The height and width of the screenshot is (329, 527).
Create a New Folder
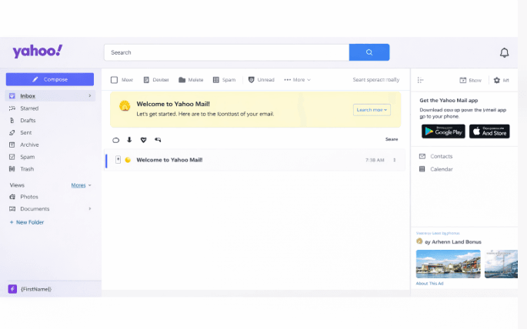27,222
